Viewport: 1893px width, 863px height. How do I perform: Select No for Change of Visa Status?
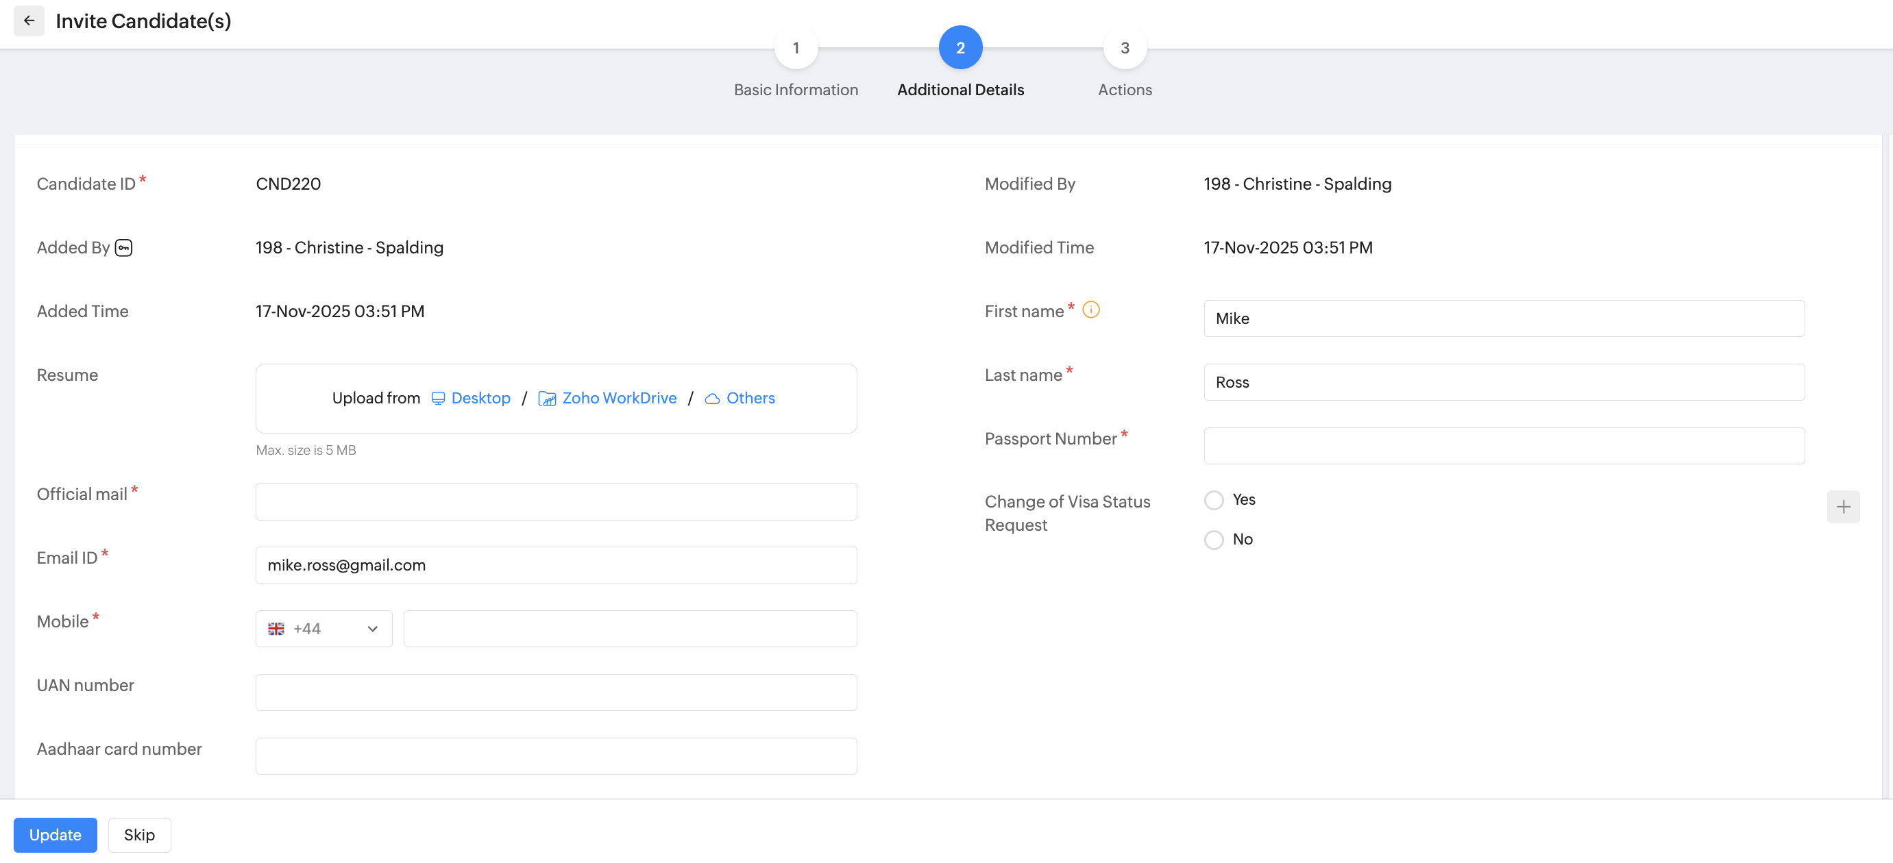click(x=1214, y=540)
